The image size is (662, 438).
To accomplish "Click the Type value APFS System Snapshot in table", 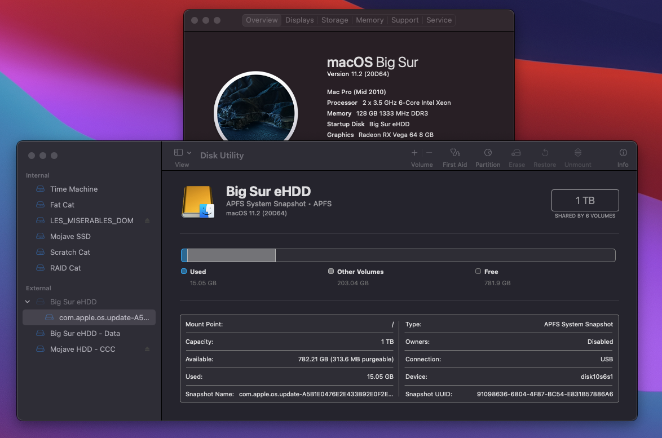I will tap(579, 324).
